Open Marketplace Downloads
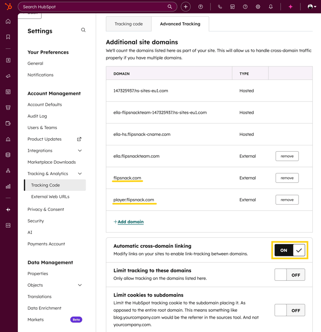 52,162
